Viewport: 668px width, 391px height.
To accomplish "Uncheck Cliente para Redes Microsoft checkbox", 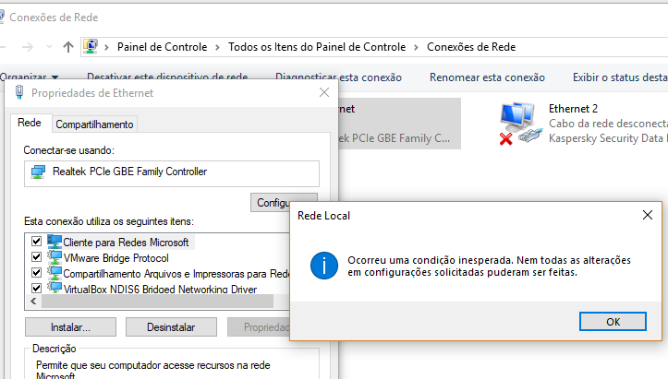I will [37, 242].
